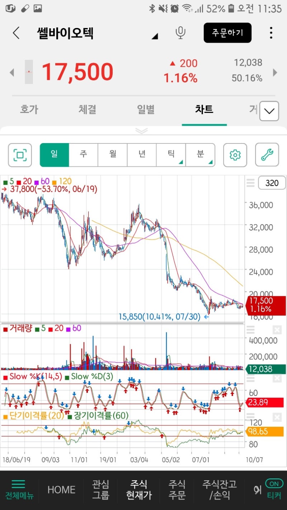This screenshot has height=510, width=287.
Task: Go to previous stock with left triangle
Action: click(x=12, y=72)
